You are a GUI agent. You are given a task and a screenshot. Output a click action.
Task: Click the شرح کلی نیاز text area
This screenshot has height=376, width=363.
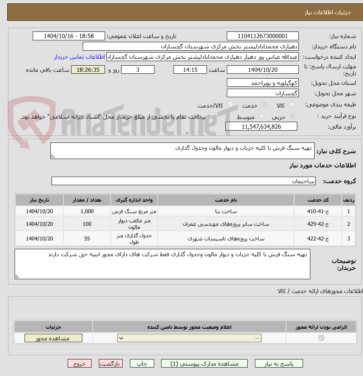point(182,151)
